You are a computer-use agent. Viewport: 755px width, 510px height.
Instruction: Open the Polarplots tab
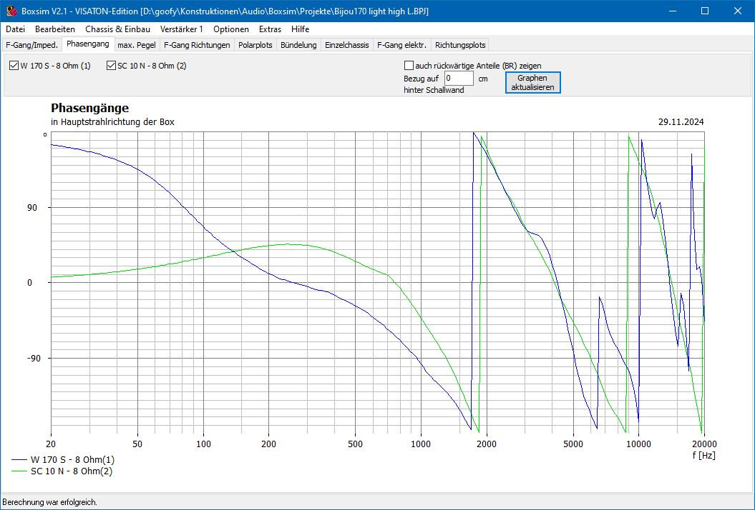click(x=255, y=45)
